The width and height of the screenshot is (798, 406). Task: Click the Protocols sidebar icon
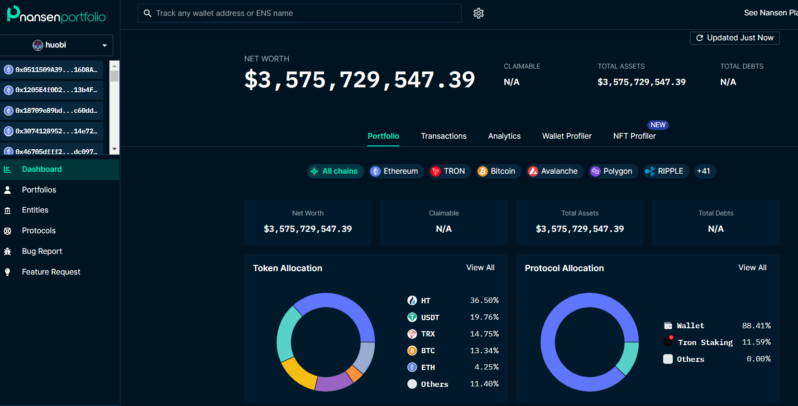tap(8, 231)
